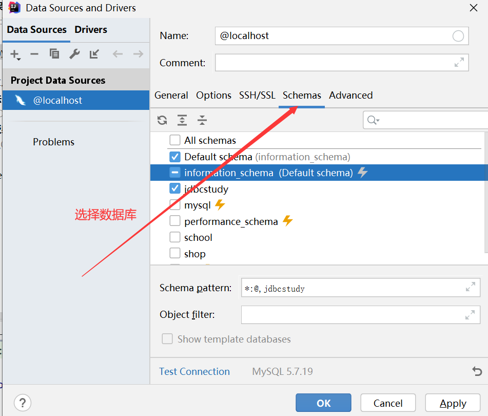This screenshot has width=488, height=416.
Task: Expand the Schema pattern field
Action: 470,287
